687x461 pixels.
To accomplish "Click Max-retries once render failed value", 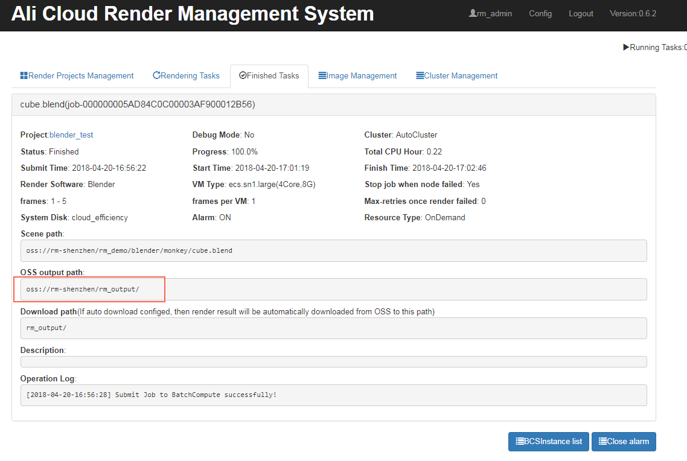I will (x=484, y=201).
